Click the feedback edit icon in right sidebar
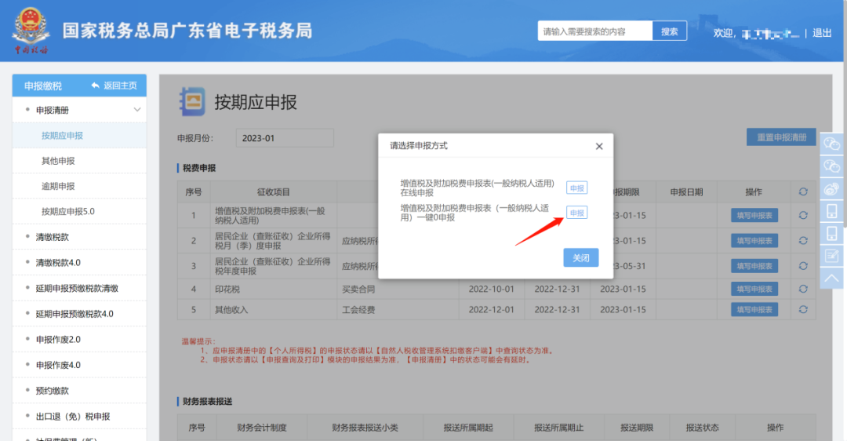 832,255
